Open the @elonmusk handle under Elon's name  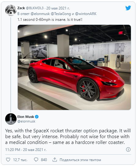click(26, 121)
